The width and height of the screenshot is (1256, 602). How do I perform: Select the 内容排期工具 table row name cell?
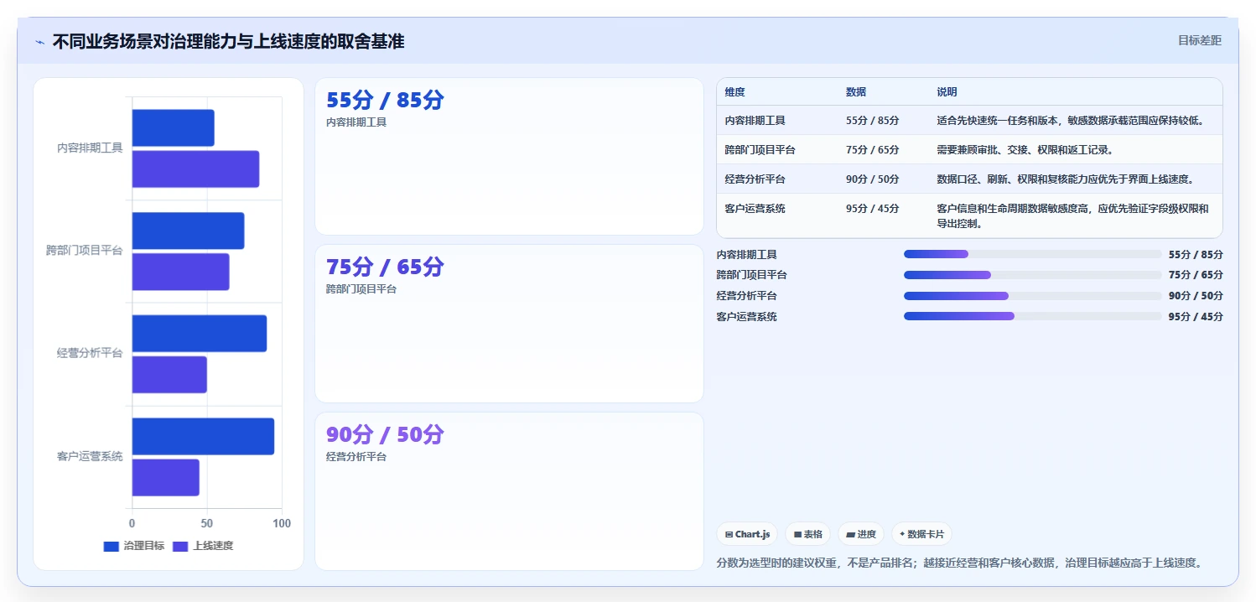tap(755, 121)
